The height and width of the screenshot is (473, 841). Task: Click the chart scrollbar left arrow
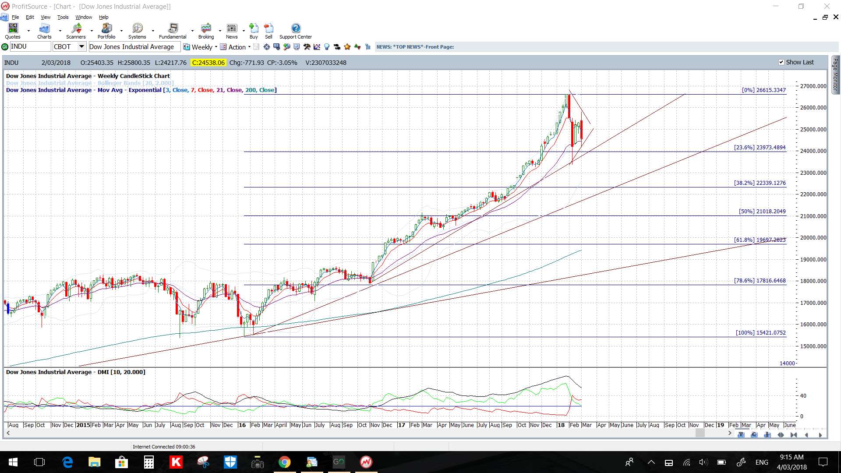pyautogui.click(x=8, y=433)
